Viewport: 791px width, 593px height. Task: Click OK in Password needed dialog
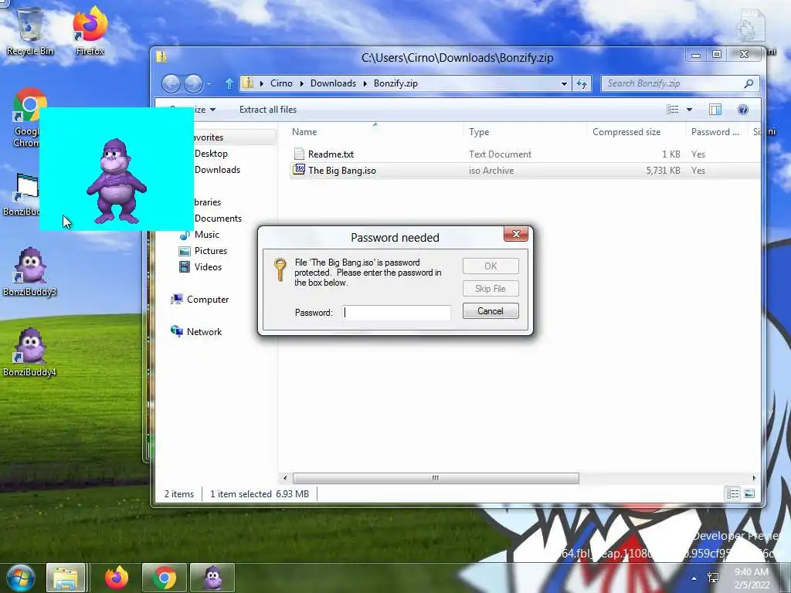point(491,266)
